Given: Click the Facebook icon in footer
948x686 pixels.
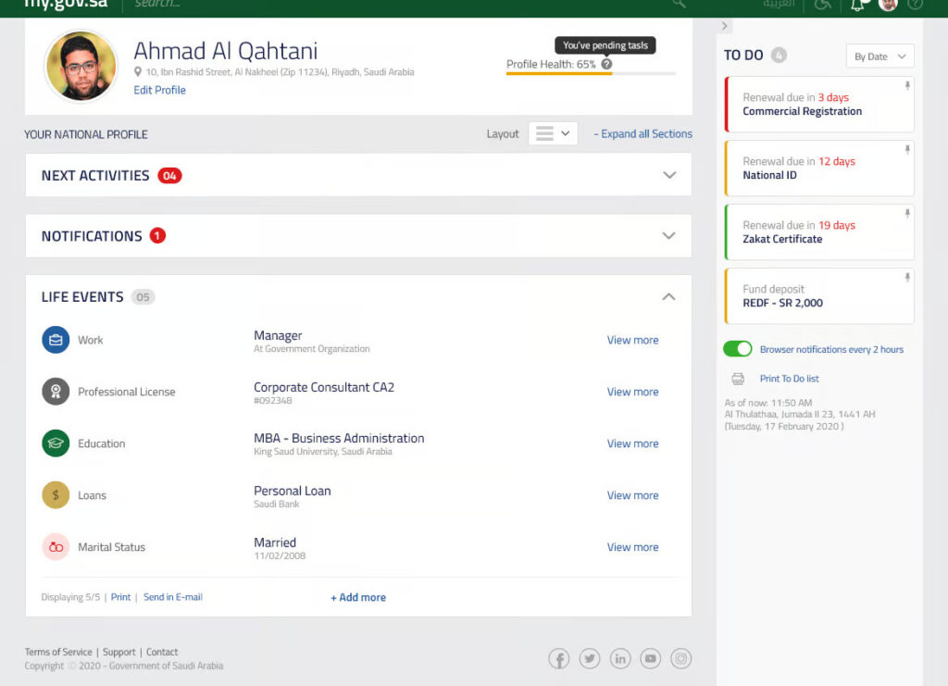Looking at the screenshot, I should pyautogui.click(x=559, y=659).
